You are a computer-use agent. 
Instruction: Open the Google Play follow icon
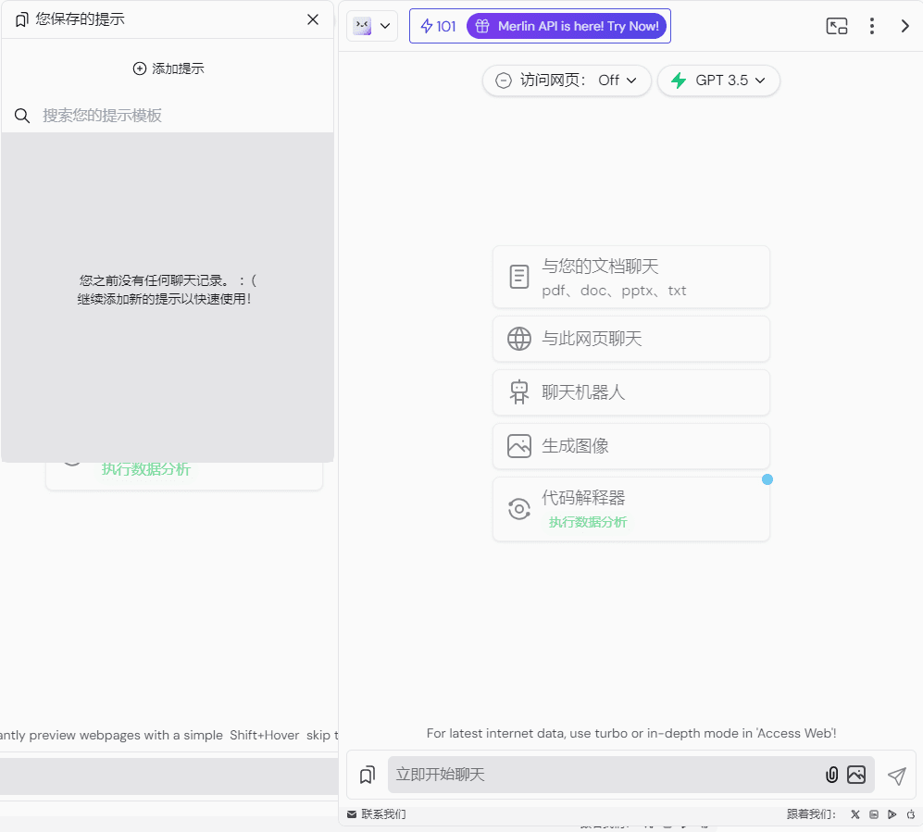(x=892, y=814)
